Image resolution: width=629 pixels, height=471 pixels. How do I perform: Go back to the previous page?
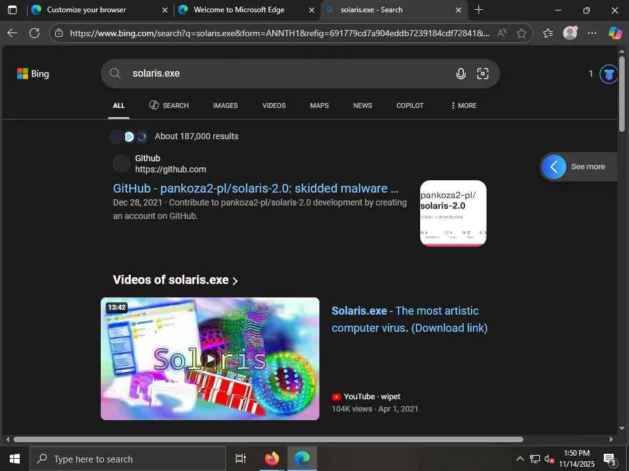12,33
